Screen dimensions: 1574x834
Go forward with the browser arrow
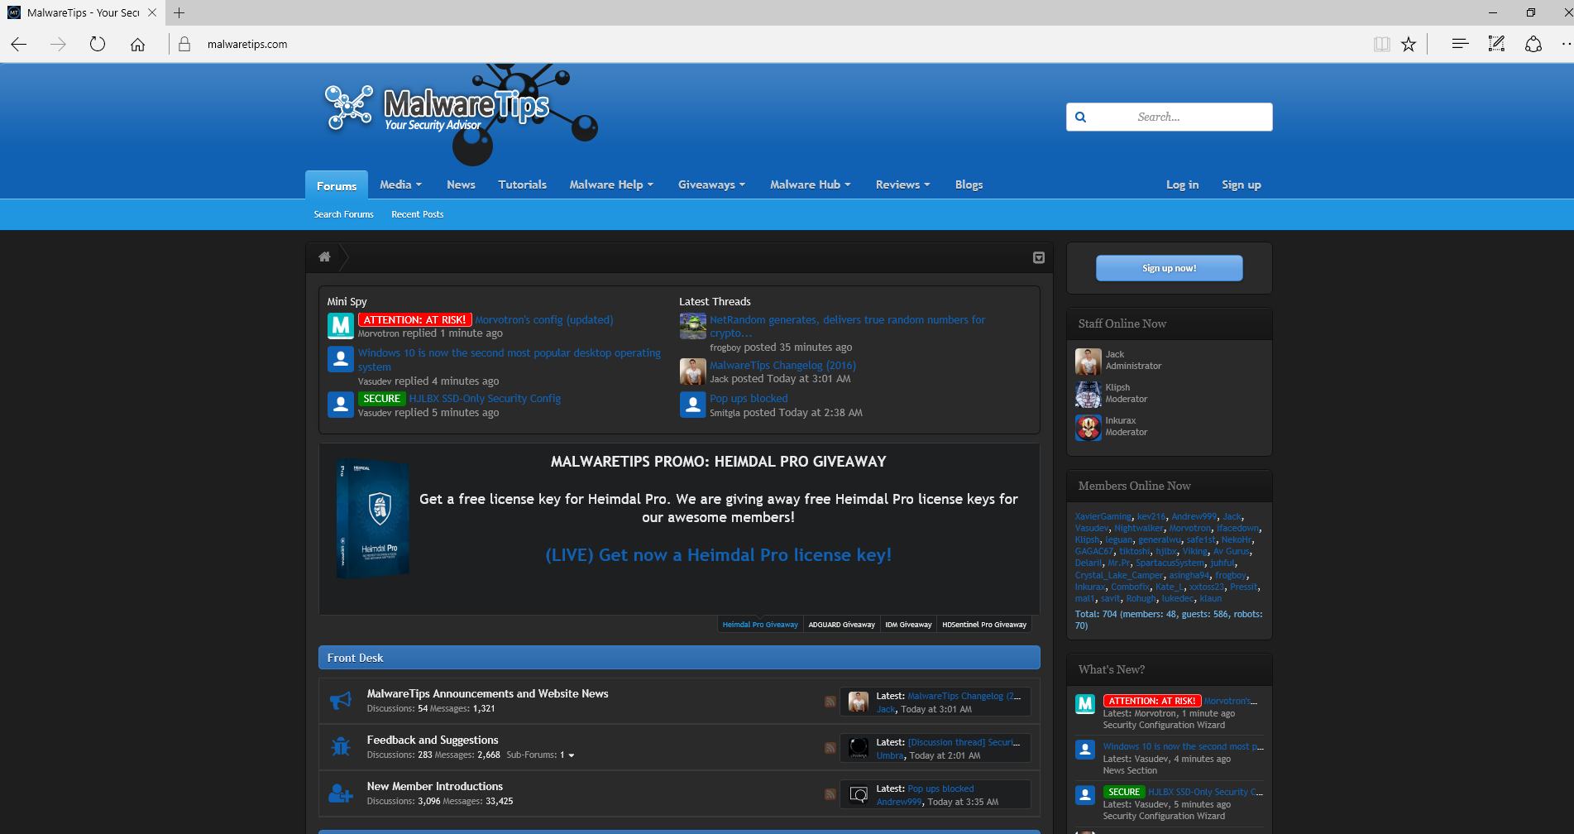click(x=58, y=45)
